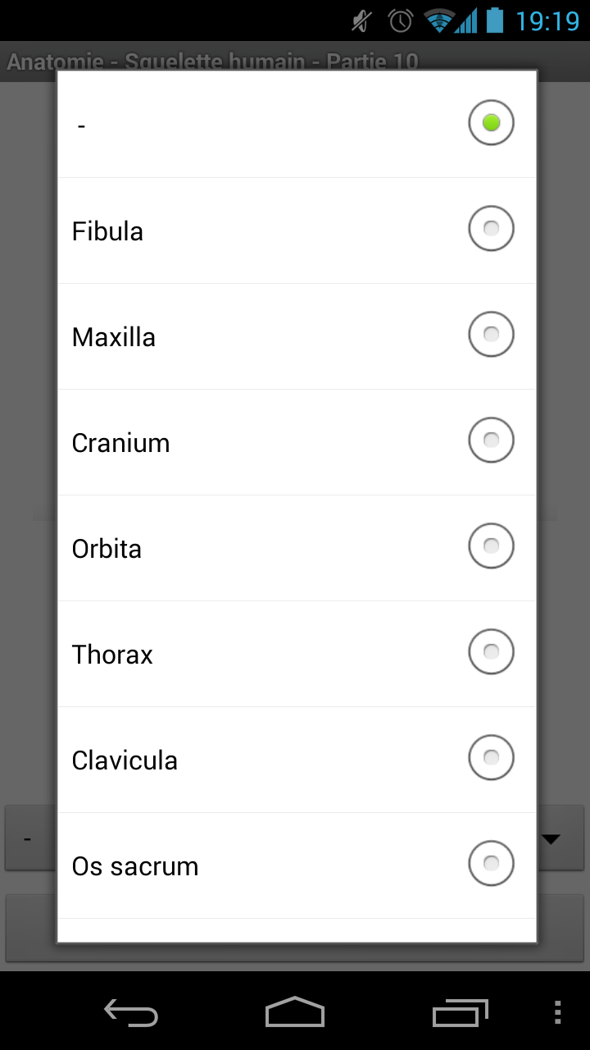Viewport: 590px width, 1050px height.
Task: Tap the alarm clock status icon
Action: click(401, 21)
